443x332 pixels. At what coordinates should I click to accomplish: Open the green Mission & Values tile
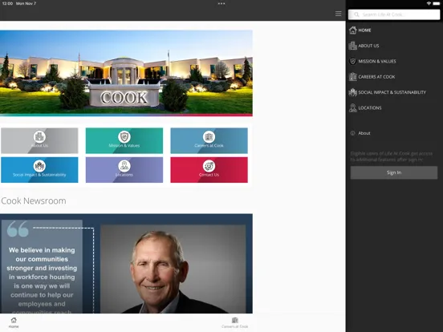pyautogui.click(x=124, y=140)
